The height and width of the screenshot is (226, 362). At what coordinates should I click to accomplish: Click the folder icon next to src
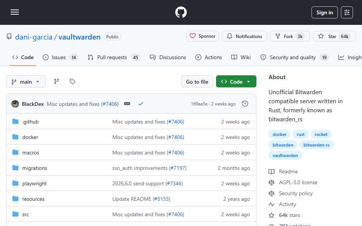pyautogui.click(x=15, y=214)
